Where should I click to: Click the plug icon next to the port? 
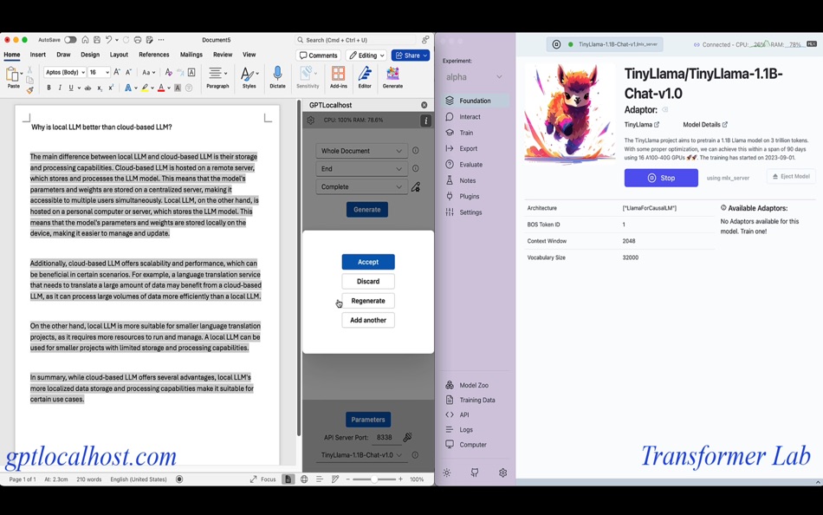point(407,437)
